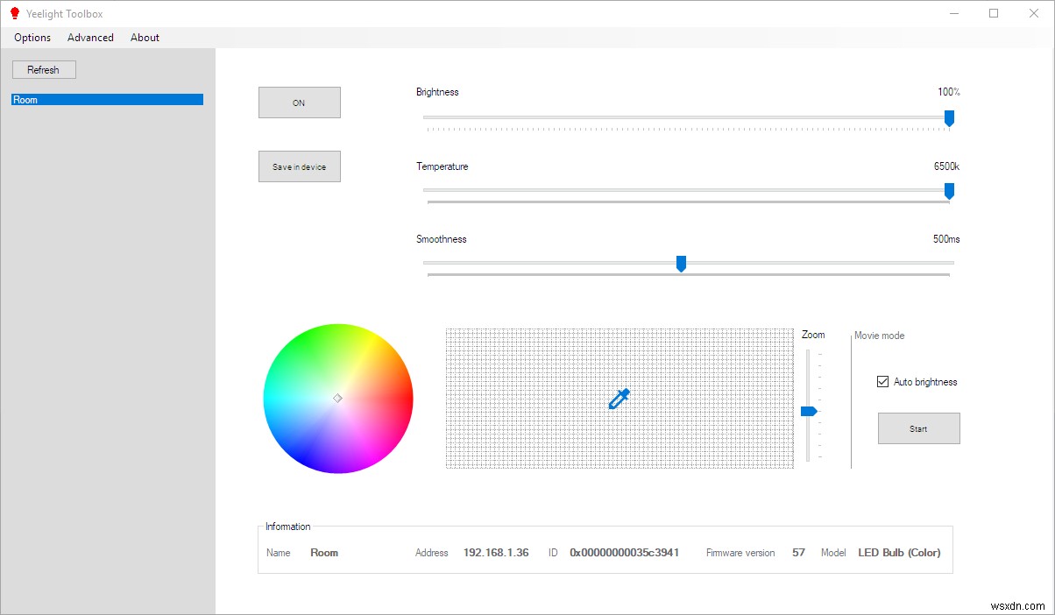Pick a screen color with the eyedropper icon
Screen dimensions: 1055x615
[x=619, y=399]
